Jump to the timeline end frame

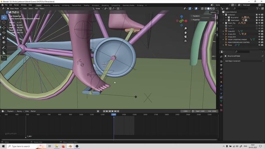118,111
